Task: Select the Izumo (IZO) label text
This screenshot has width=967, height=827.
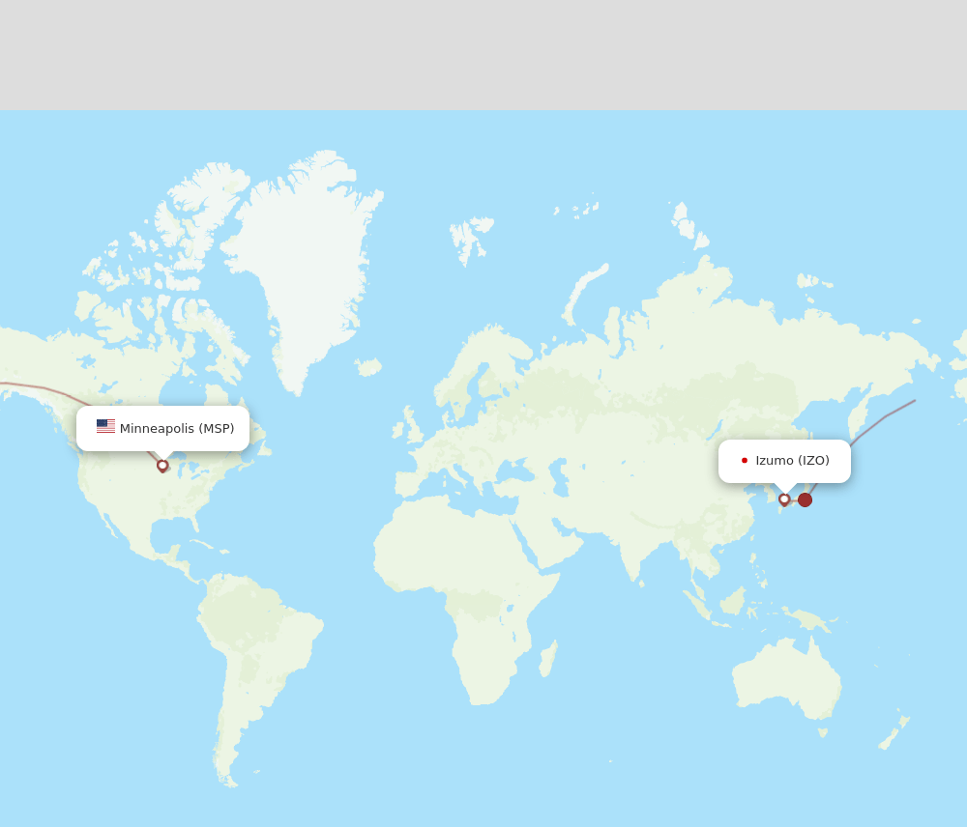Action: [793, 460]
